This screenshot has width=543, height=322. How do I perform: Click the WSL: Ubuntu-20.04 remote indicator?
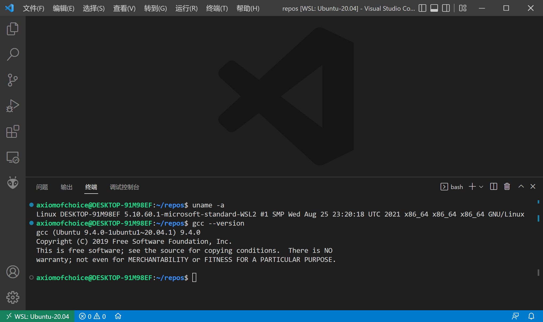pos(37,316)
